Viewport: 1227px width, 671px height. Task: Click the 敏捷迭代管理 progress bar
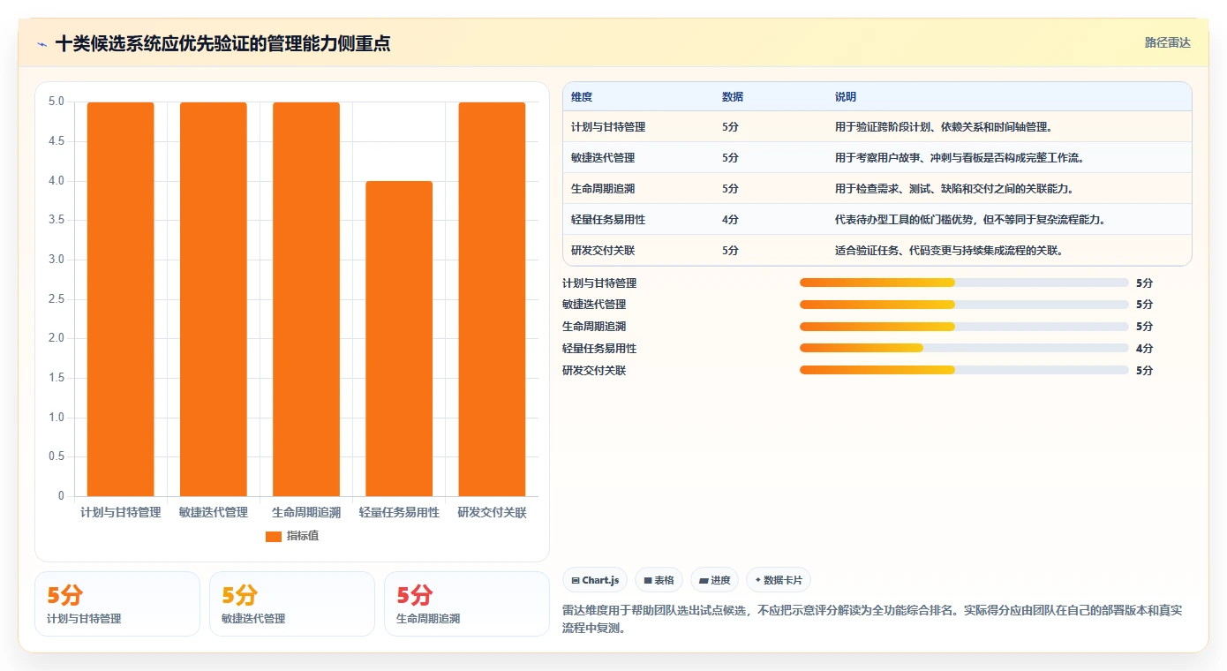[964, 305]
